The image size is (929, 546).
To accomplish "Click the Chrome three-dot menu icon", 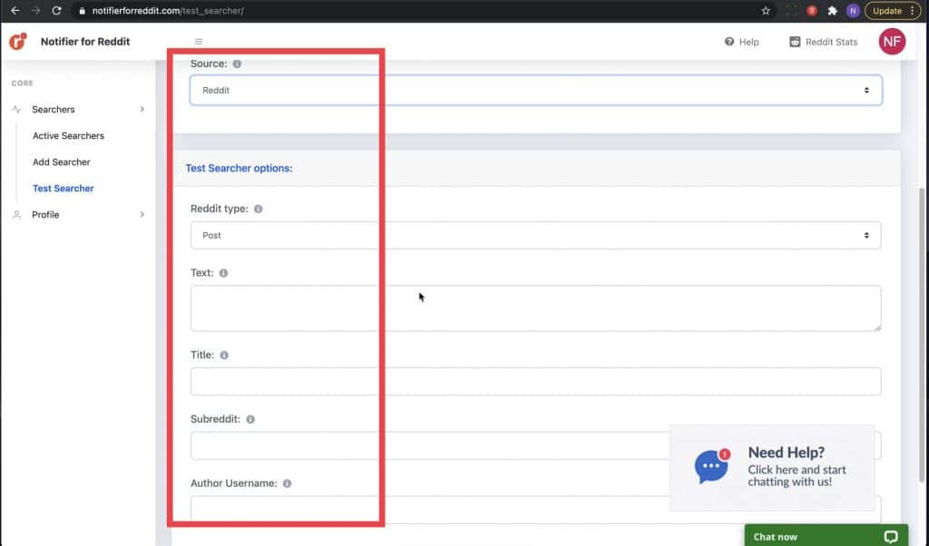I will 913,11.
